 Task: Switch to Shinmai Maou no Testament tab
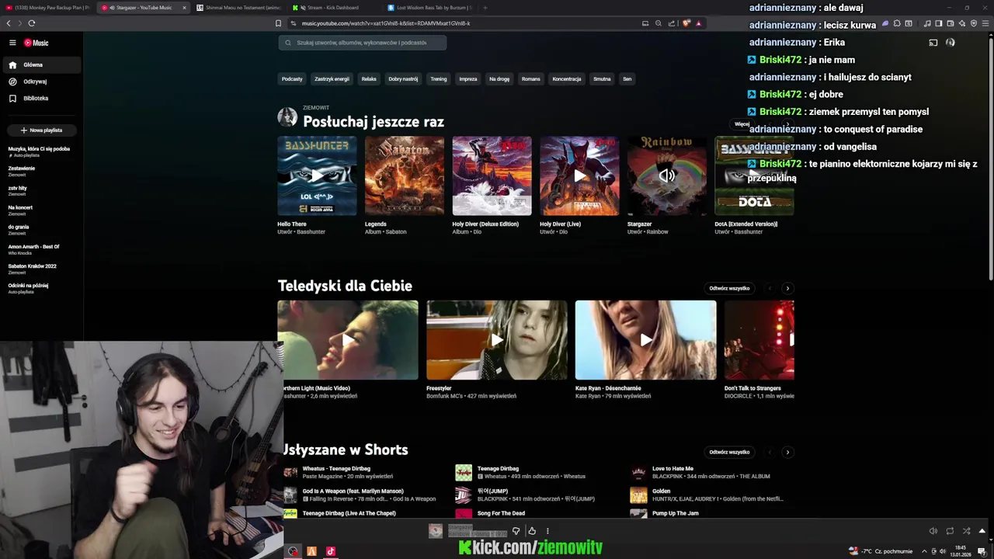(239, 8)
